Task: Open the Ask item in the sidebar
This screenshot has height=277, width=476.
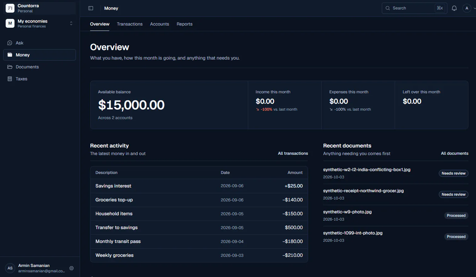Action: coord(39,43)
